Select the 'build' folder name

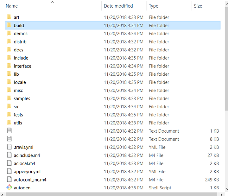tap(19, 26)
